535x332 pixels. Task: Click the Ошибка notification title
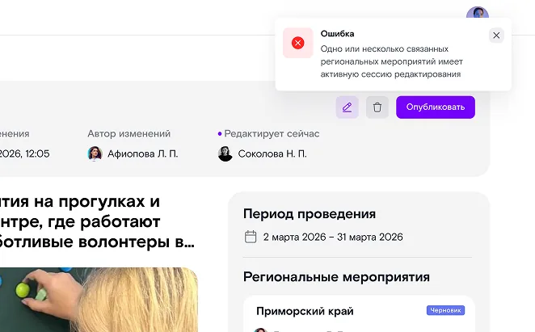338,34
